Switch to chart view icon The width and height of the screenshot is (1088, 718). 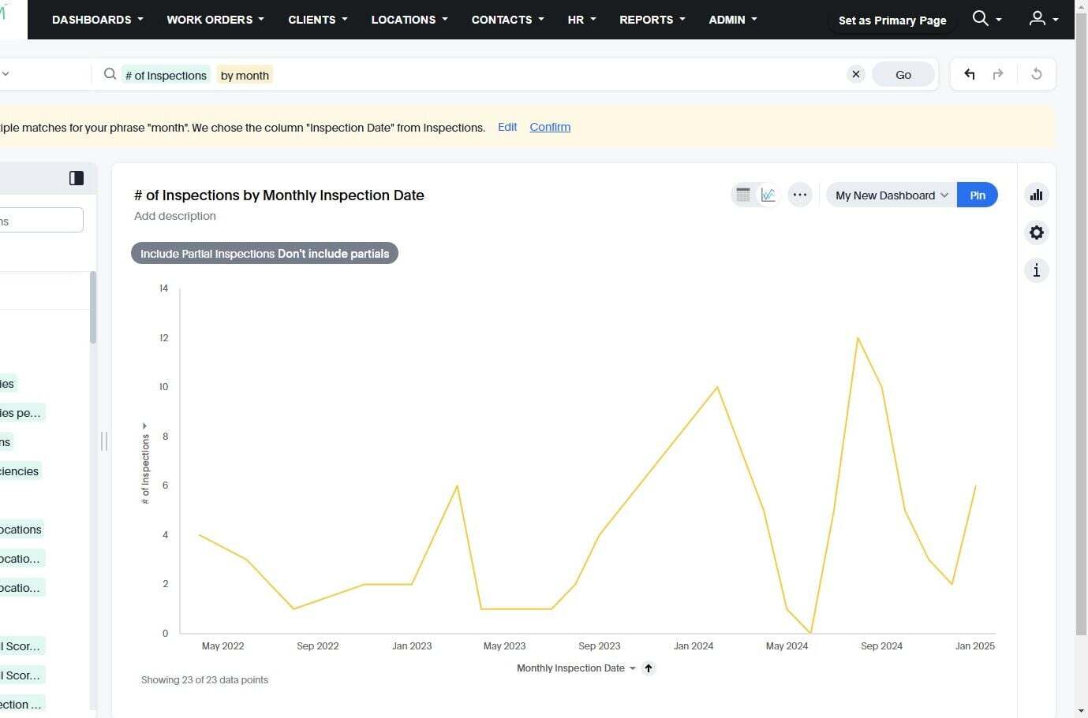click(x=768, y=195)
